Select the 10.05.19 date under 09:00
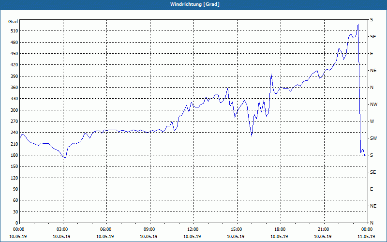 tap(149, 237)
